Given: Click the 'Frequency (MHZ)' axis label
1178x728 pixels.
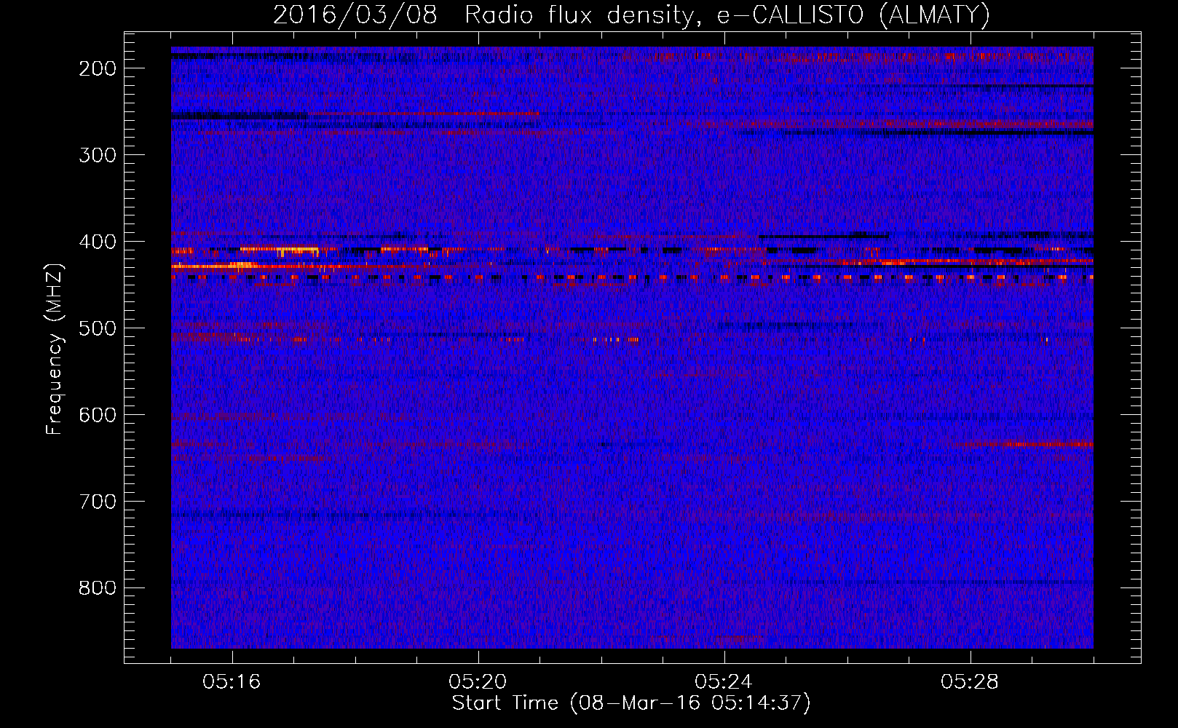Looking at the screenshot, I should 55,349.
